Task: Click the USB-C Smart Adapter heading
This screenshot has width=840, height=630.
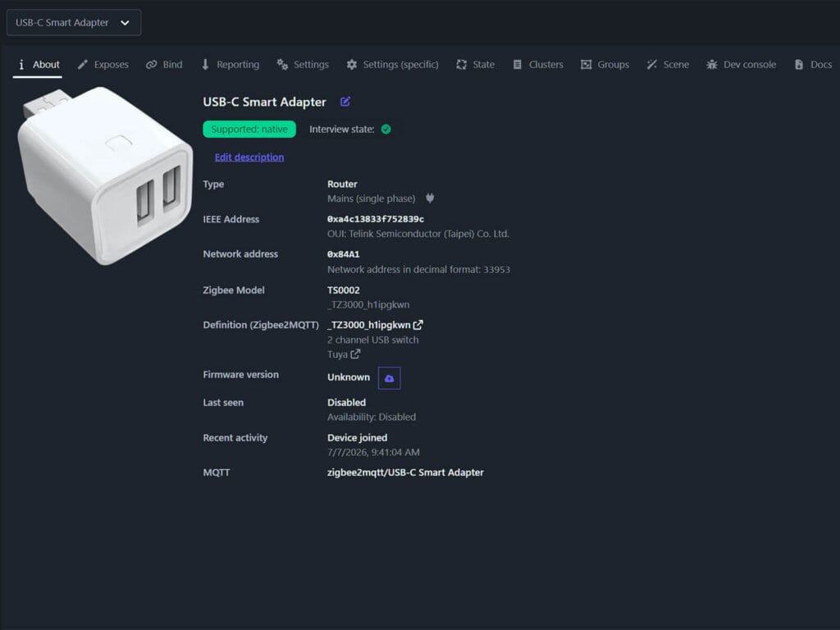Action: [x=264, y=102]
